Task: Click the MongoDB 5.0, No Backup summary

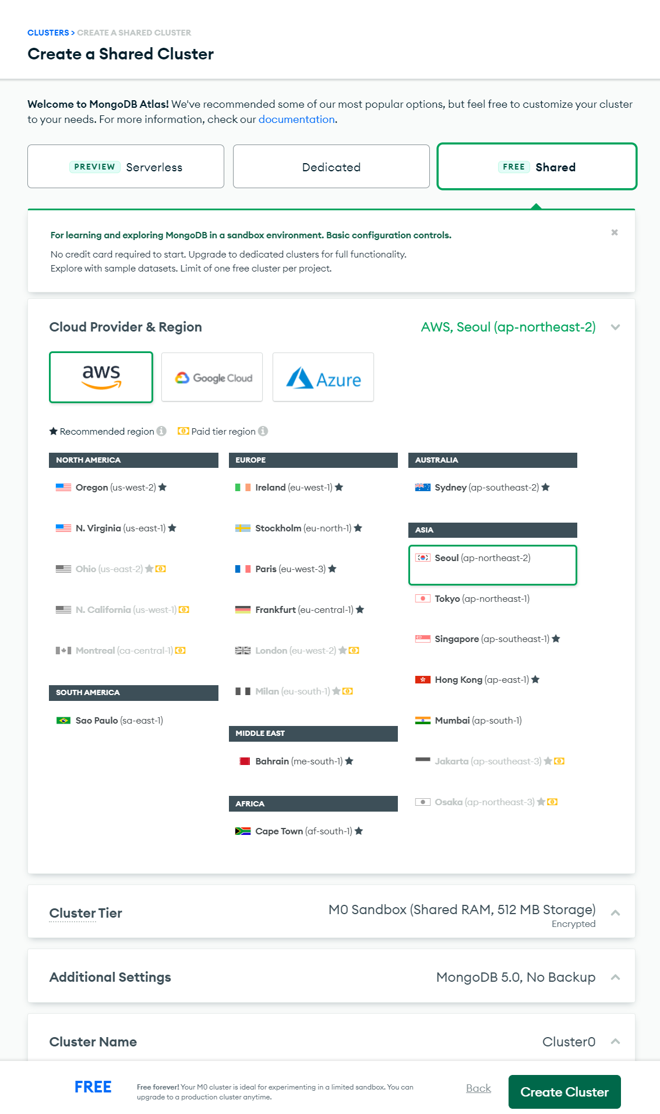Action: (516, 977)
